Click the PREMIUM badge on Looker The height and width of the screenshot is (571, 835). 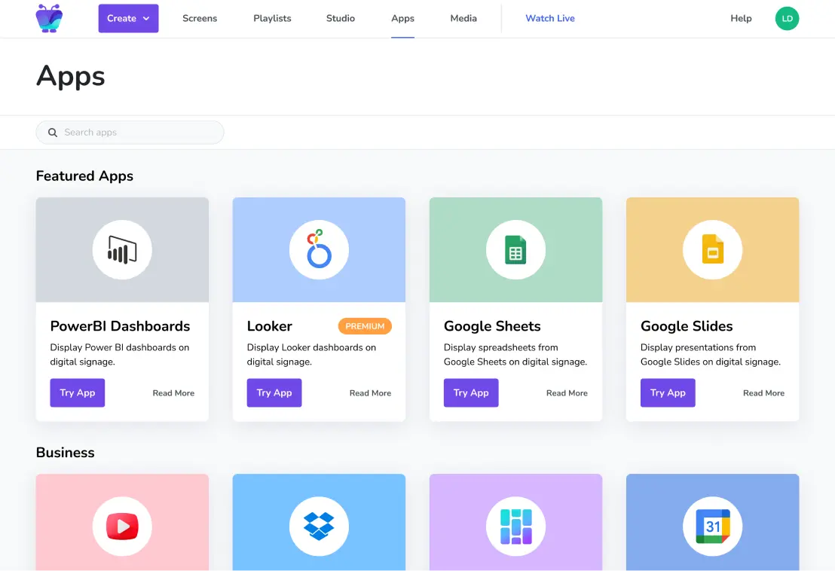pos(365,326)
